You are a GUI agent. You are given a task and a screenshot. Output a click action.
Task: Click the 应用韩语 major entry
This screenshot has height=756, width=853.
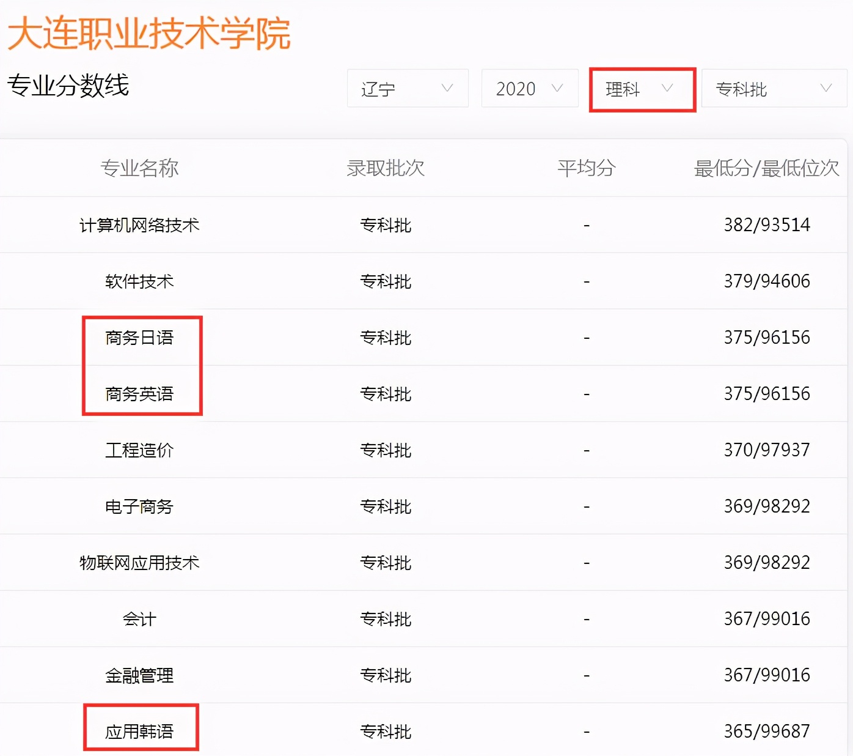(140, 731)
